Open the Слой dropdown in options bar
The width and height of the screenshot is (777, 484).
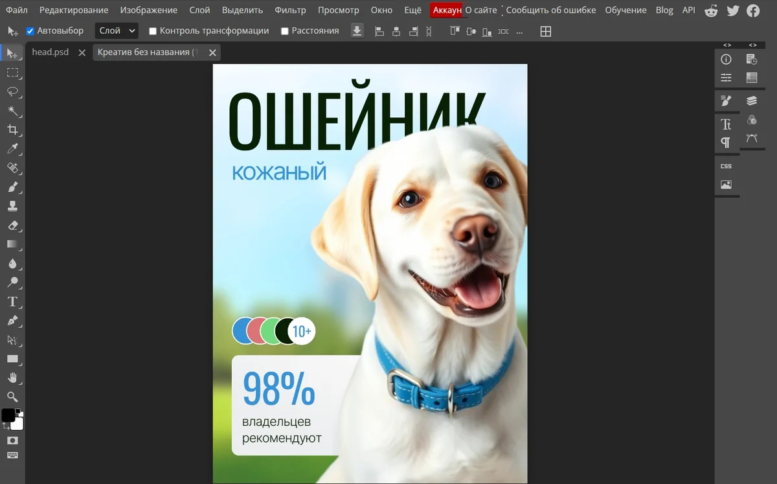pos(117,30)
